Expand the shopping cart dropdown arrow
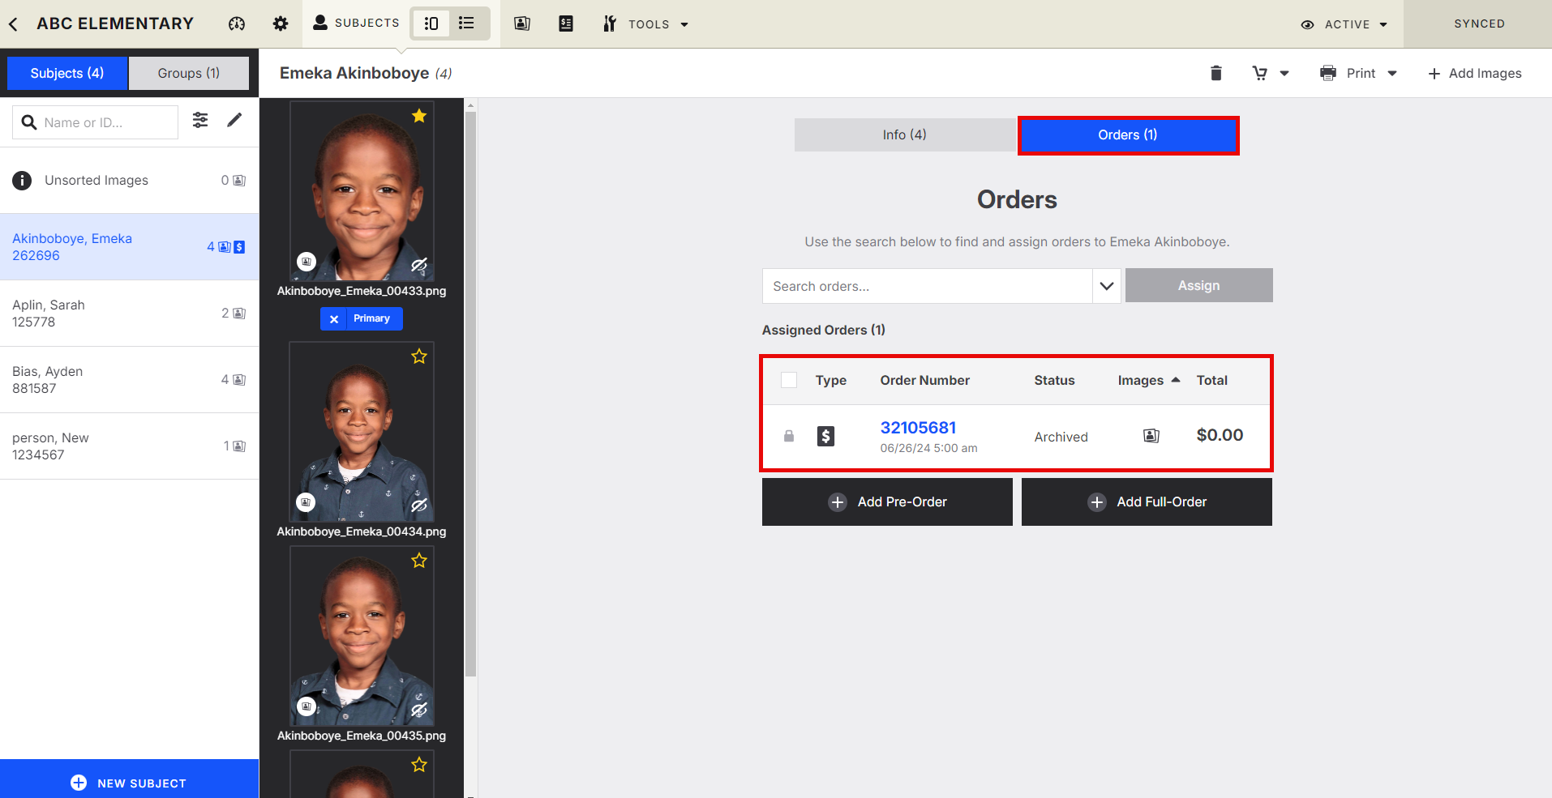Screen dimensions: 1552x798 pyautogui.click(x=1284, y=74)
